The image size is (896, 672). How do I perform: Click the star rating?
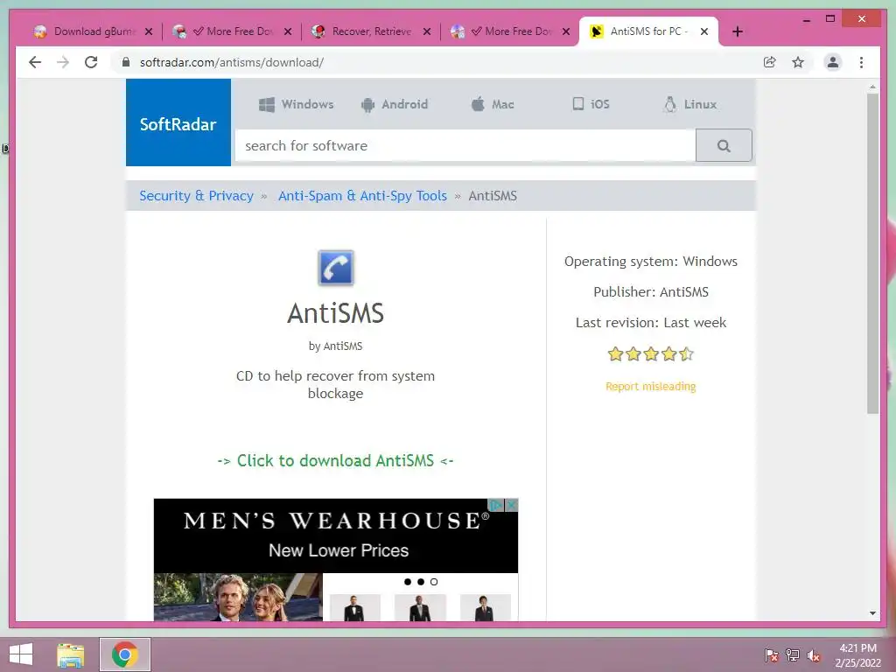coord(651,353)
